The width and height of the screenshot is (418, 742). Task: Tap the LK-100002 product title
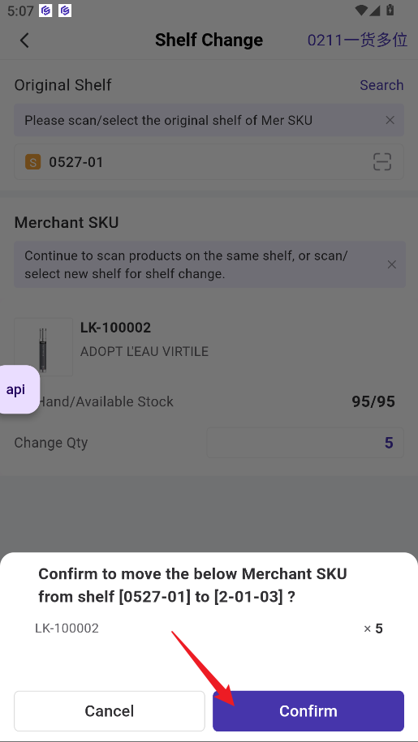point(115,328)
